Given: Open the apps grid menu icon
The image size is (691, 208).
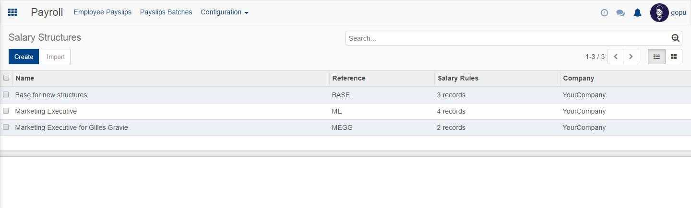Looking at the screenshot, I should [13, 12].
